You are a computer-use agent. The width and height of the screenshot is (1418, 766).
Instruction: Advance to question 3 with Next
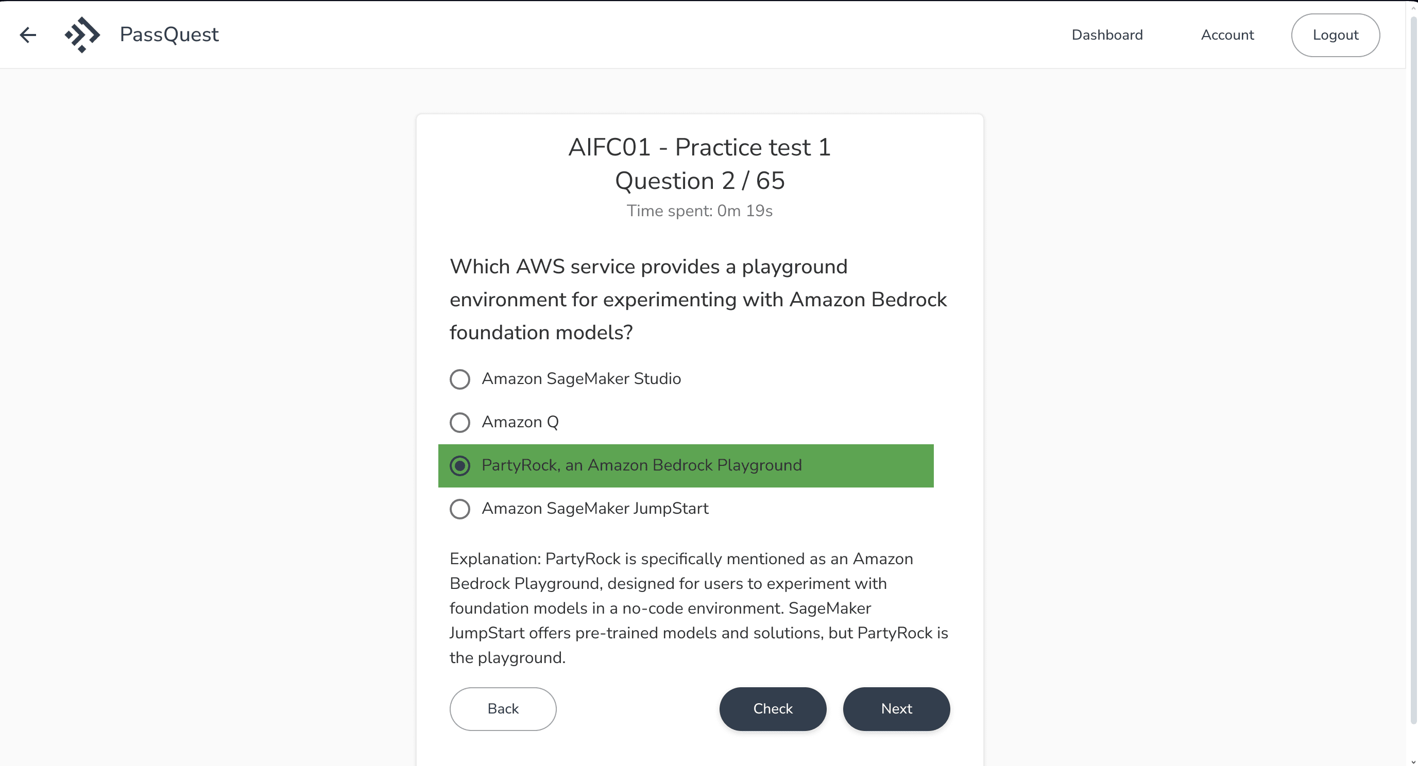[x=896, y=709]
